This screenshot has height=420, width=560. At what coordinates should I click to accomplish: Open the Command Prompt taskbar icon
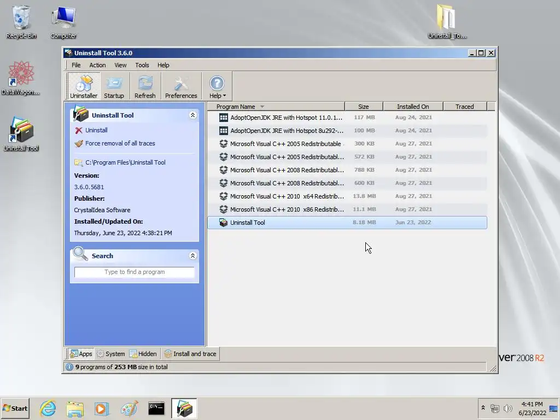pos(156,408)
